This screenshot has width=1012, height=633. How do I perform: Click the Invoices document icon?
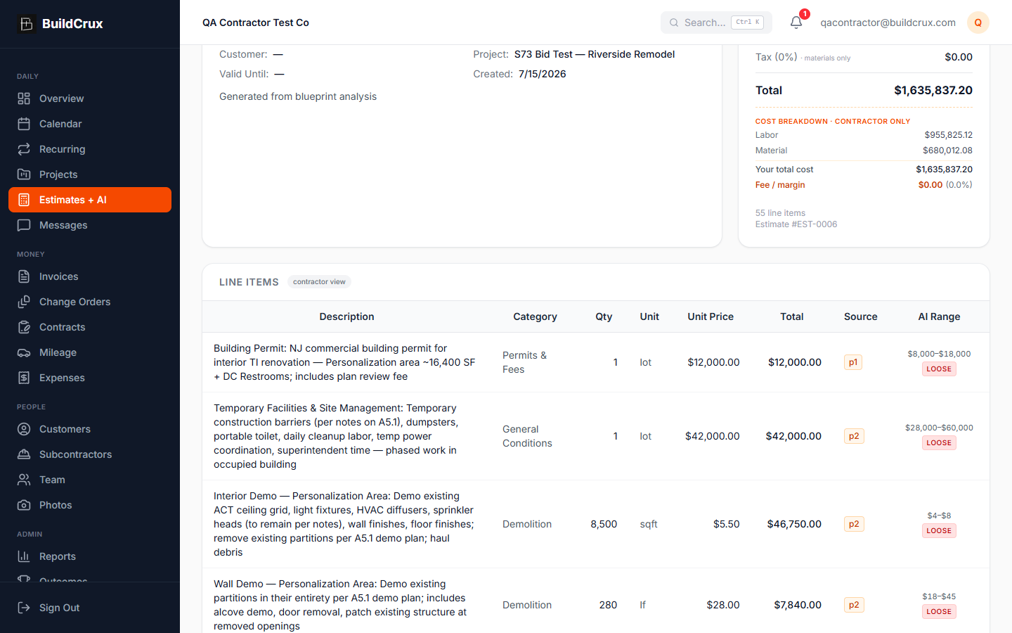point(24,276)
